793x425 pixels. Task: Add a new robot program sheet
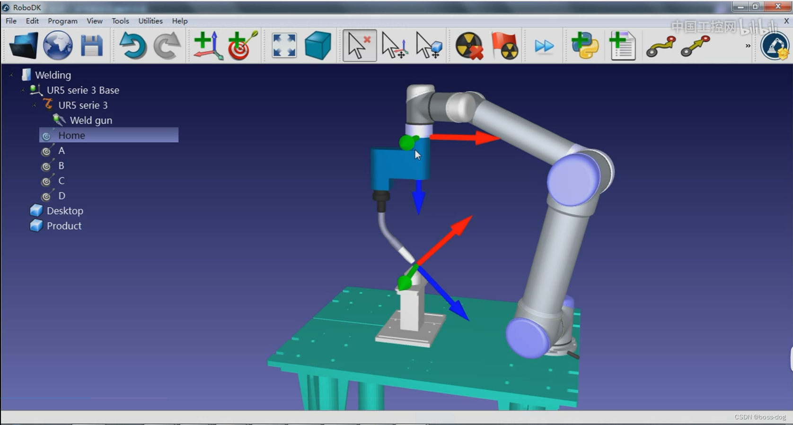[622, 46]
